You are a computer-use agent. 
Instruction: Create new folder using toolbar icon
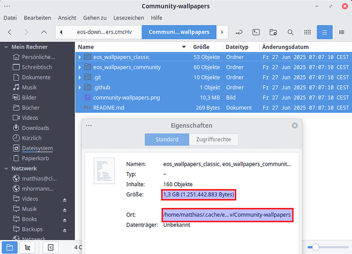click(x=273, y=32)
